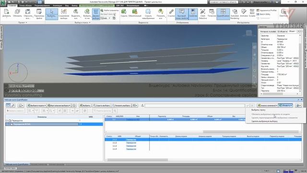307x173 pixels.
Task: Open the Animator tool
Action: pos(244,13)
